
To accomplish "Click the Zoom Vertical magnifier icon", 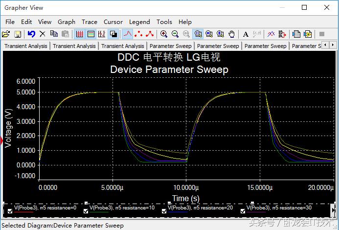I will point(220,34).
